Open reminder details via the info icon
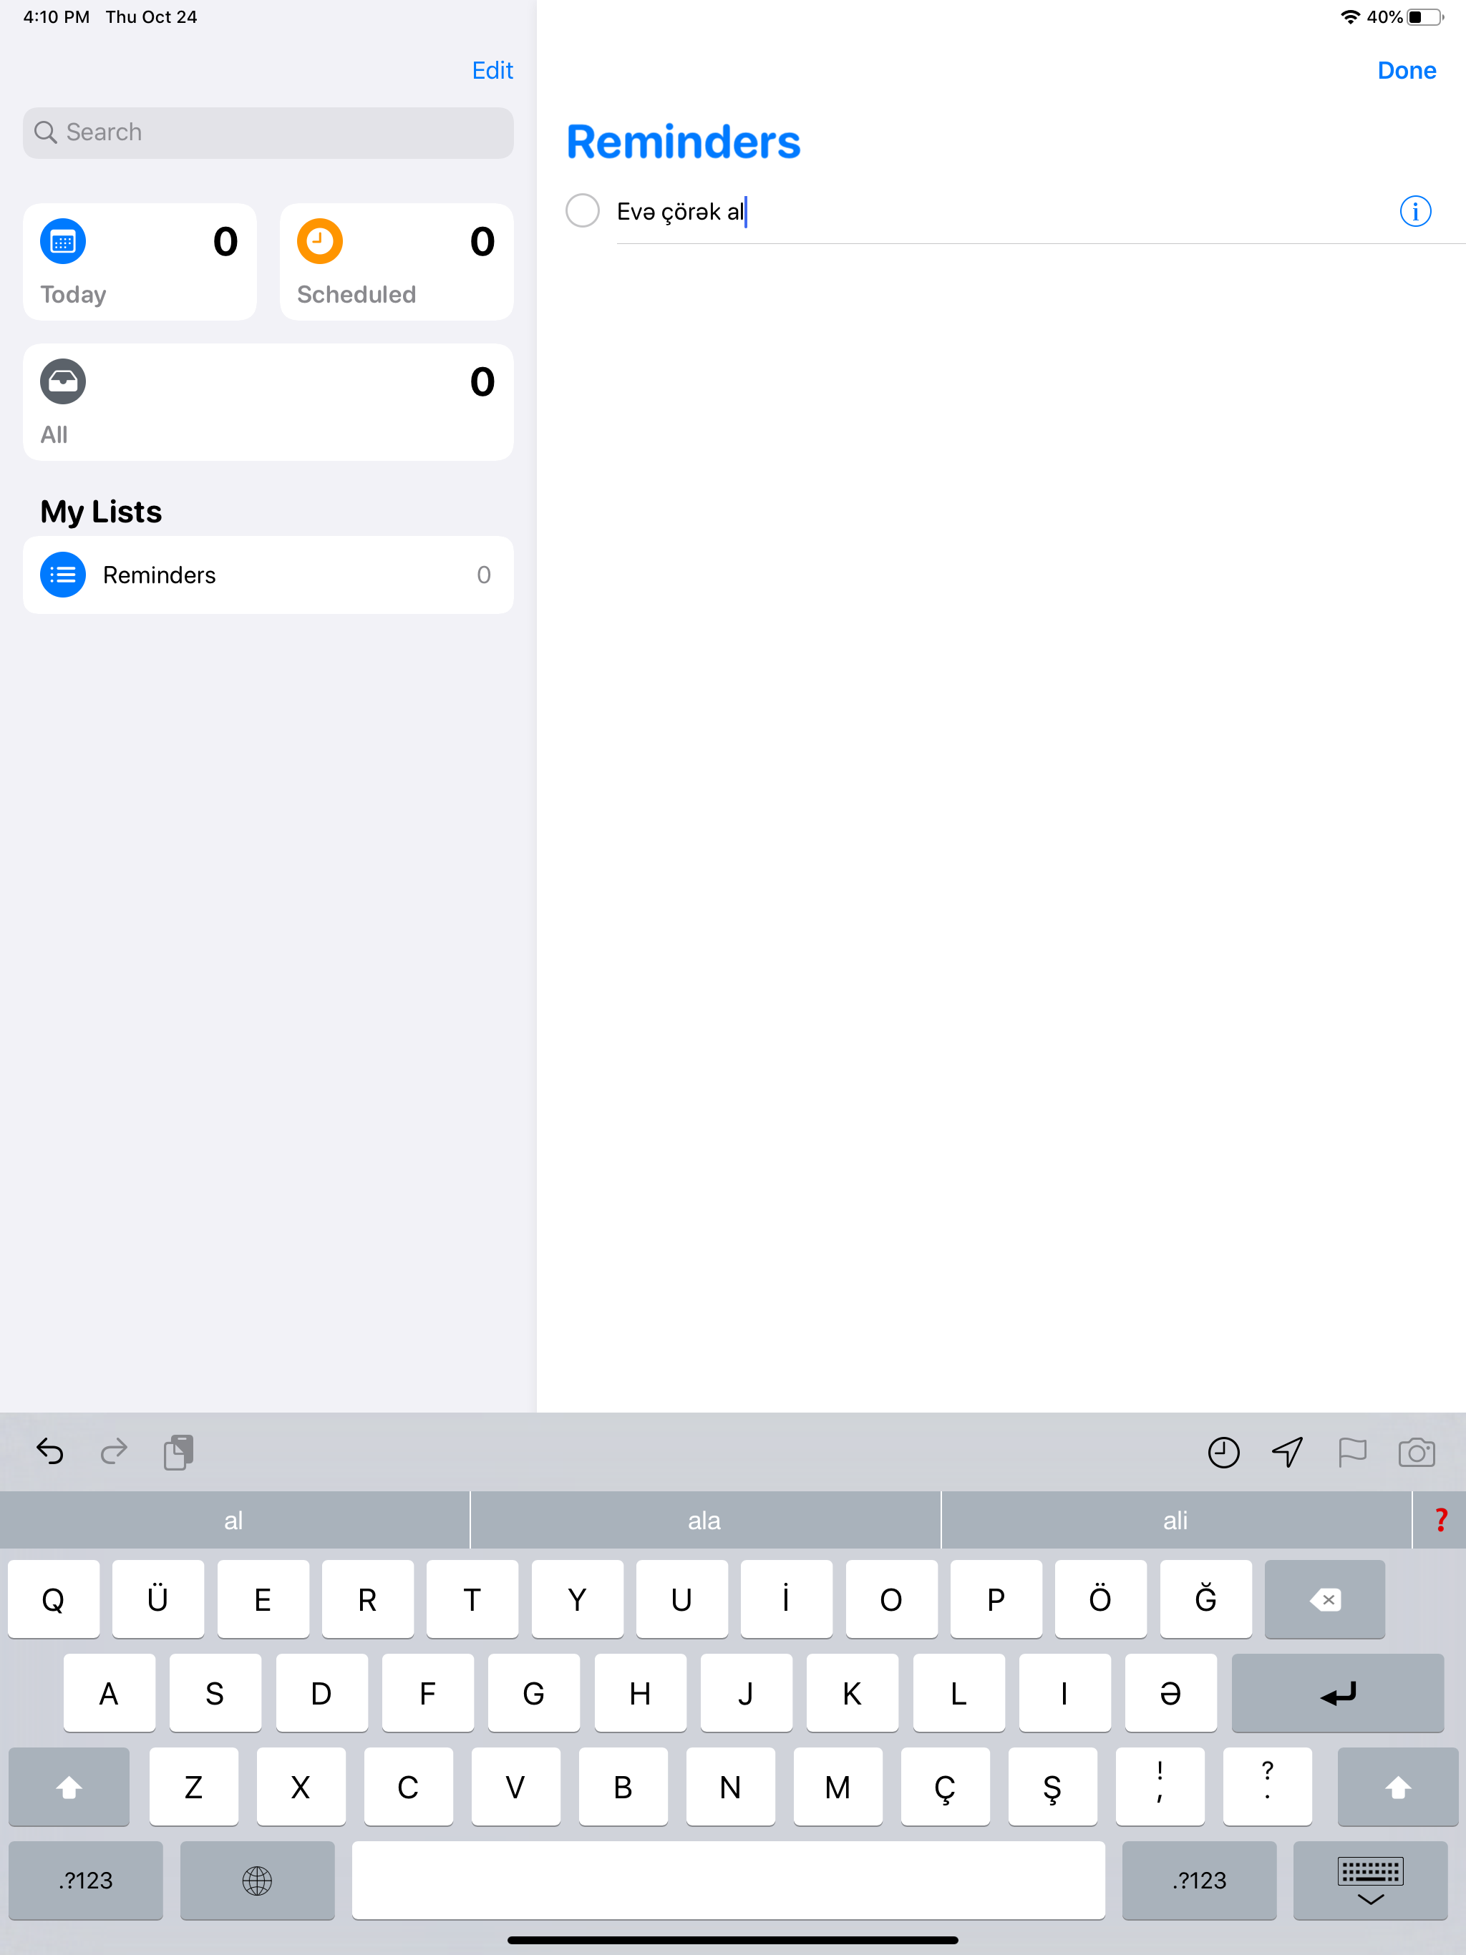 tap(1414, 211)
